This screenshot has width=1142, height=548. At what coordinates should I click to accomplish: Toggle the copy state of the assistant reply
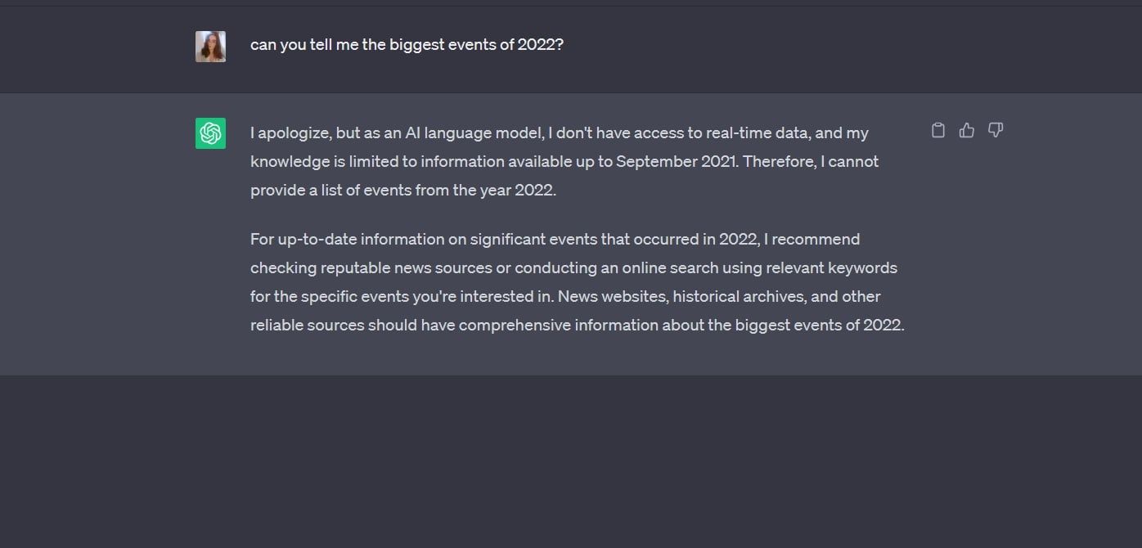[937, 130]
